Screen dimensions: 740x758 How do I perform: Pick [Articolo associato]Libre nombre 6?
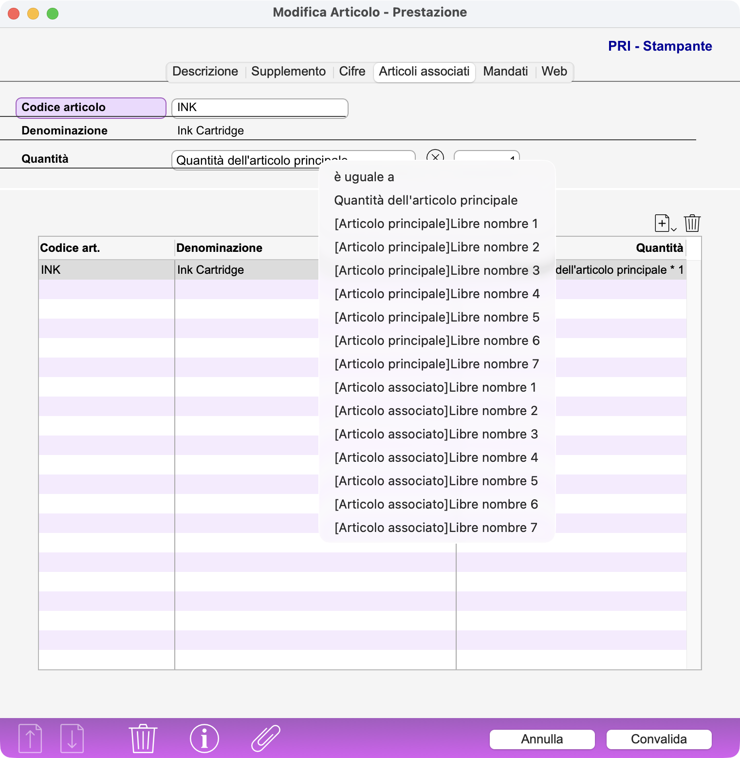(x=437, y=504)
